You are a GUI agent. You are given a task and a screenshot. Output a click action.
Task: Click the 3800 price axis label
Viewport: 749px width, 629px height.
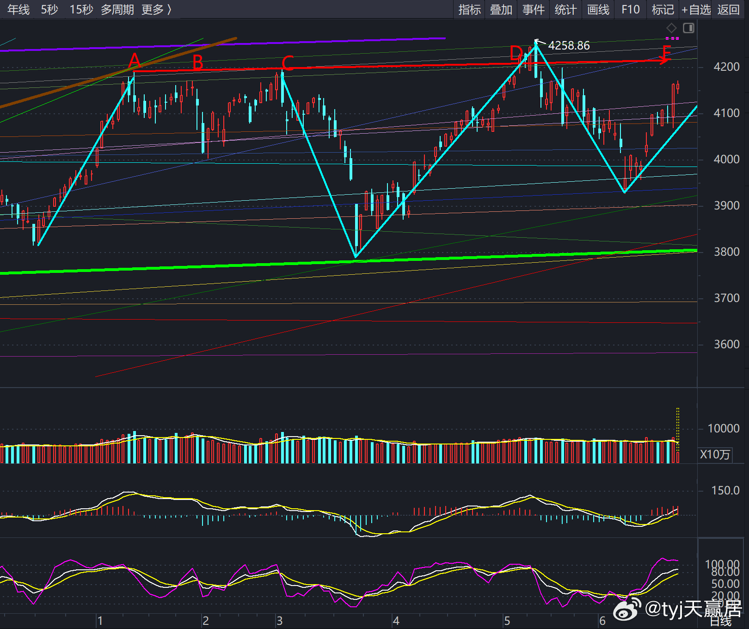coord(726,252)
